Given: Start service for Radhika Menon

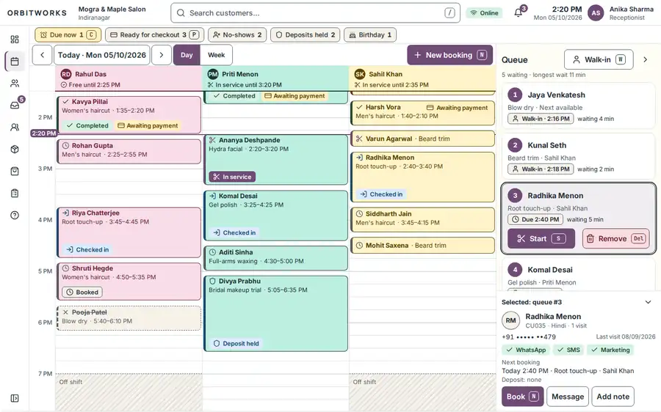Looking at the screenshot, I should pos(541,238).
